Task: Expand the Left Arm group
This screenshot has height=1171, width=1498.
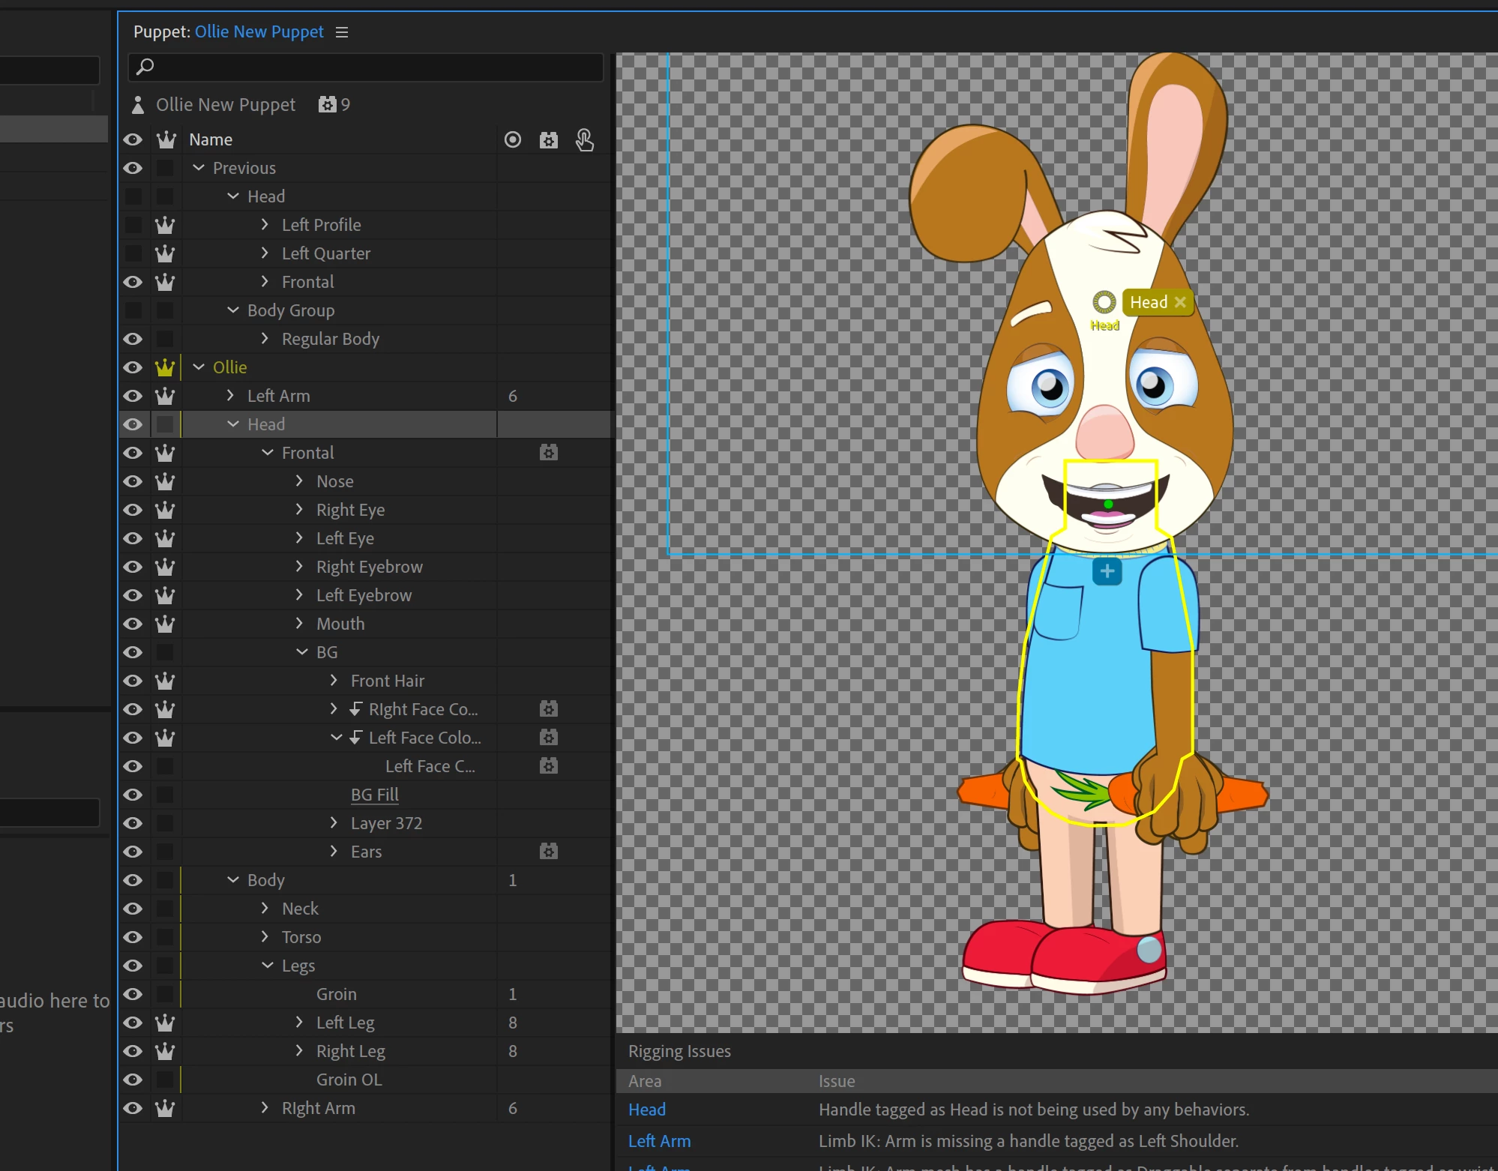Action: pyautogui.click(x=231, y=396)
